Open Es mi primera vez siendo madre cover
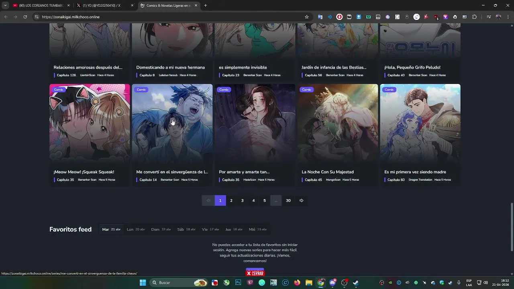Viewport: 514px width, 289px height. (x=420, y=123)
